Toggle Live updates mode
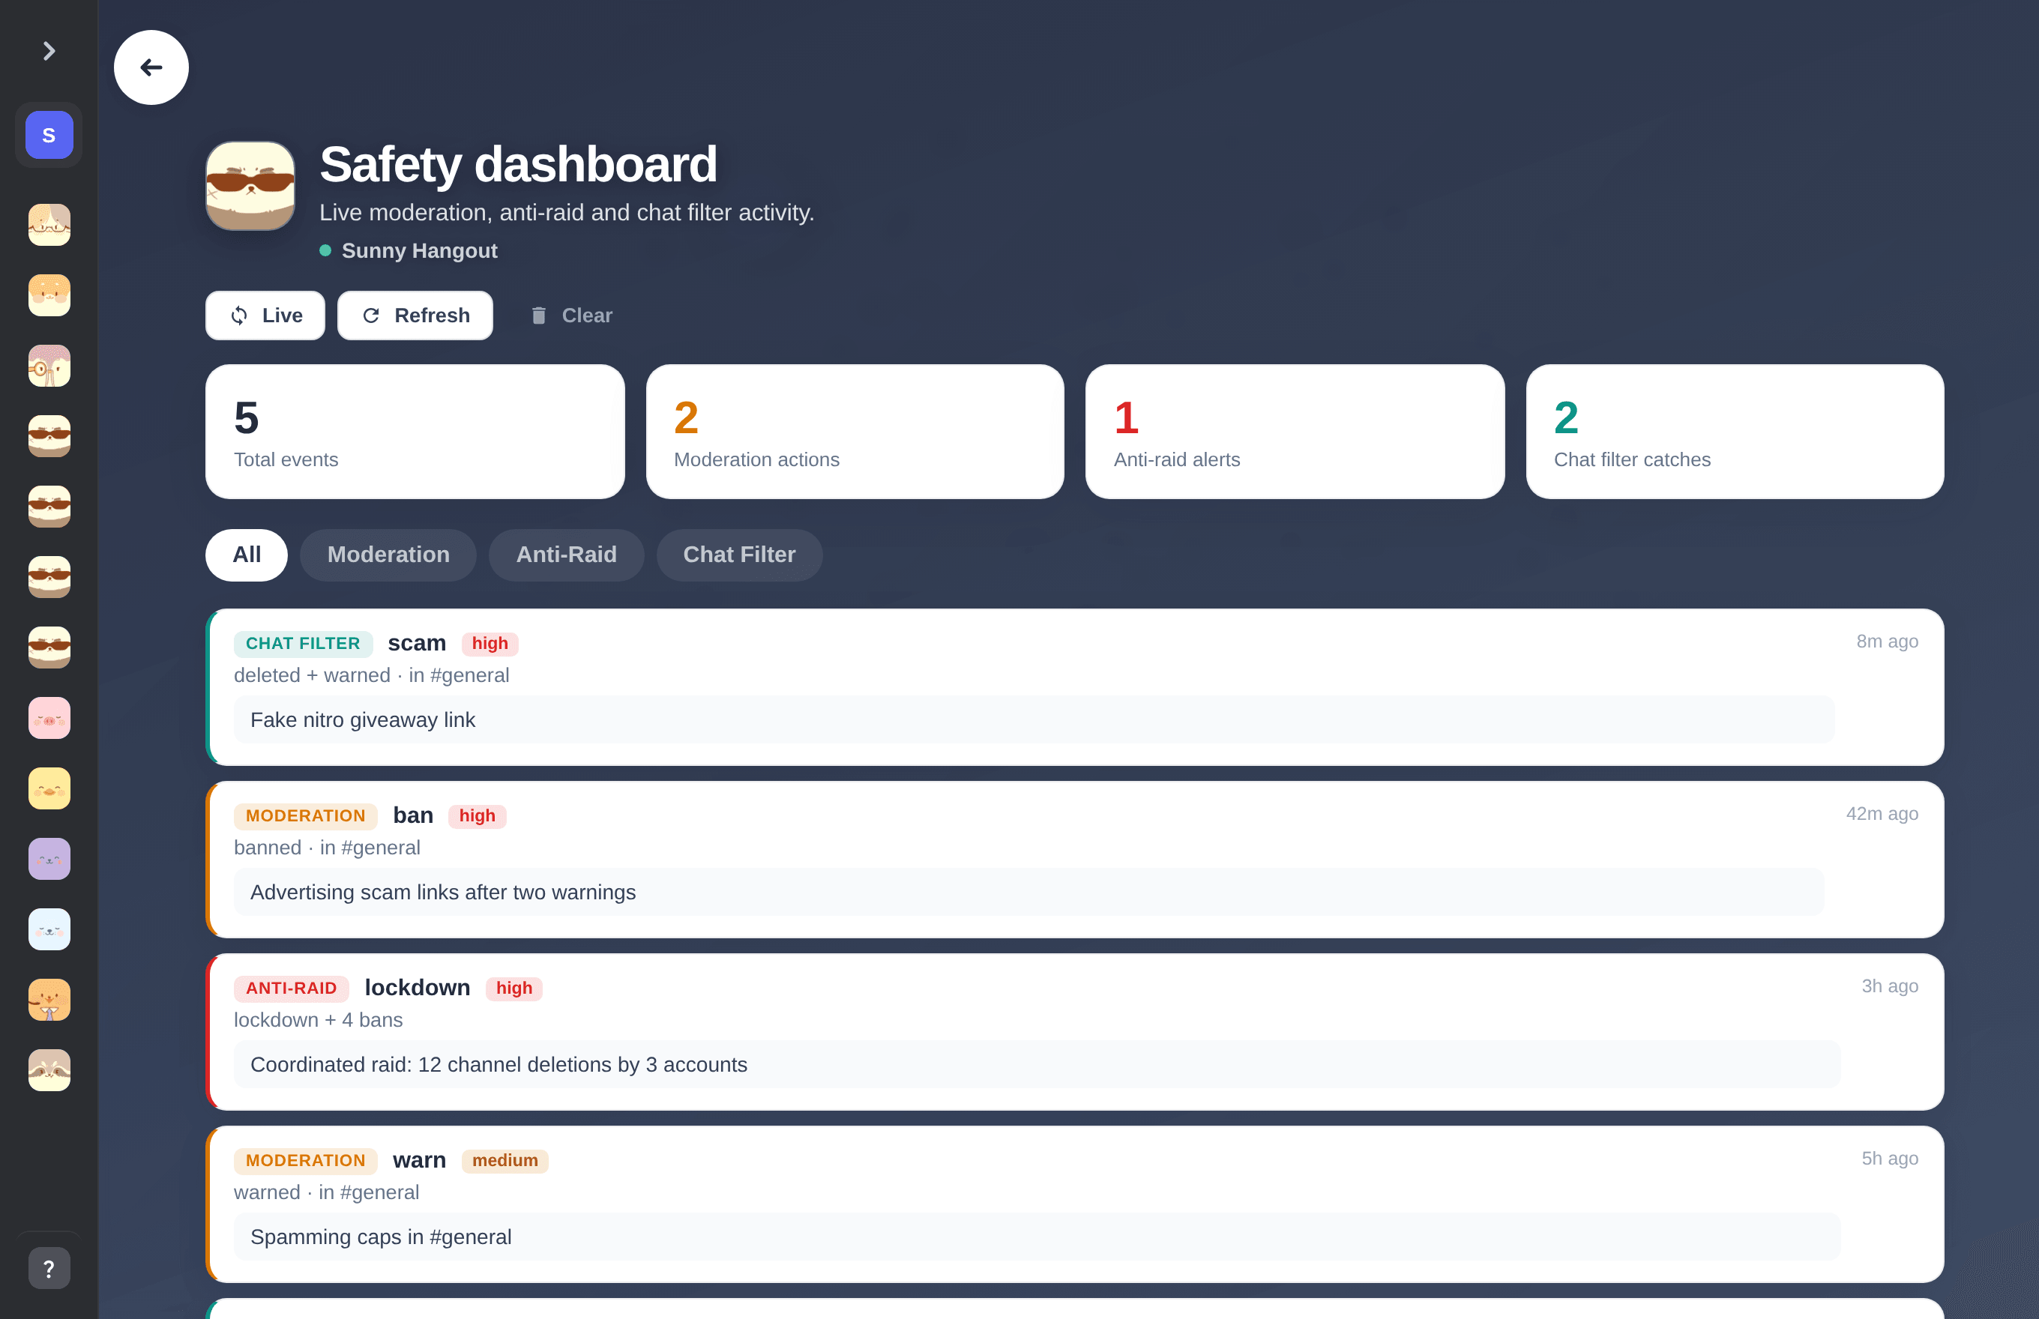 coord(265,316)
